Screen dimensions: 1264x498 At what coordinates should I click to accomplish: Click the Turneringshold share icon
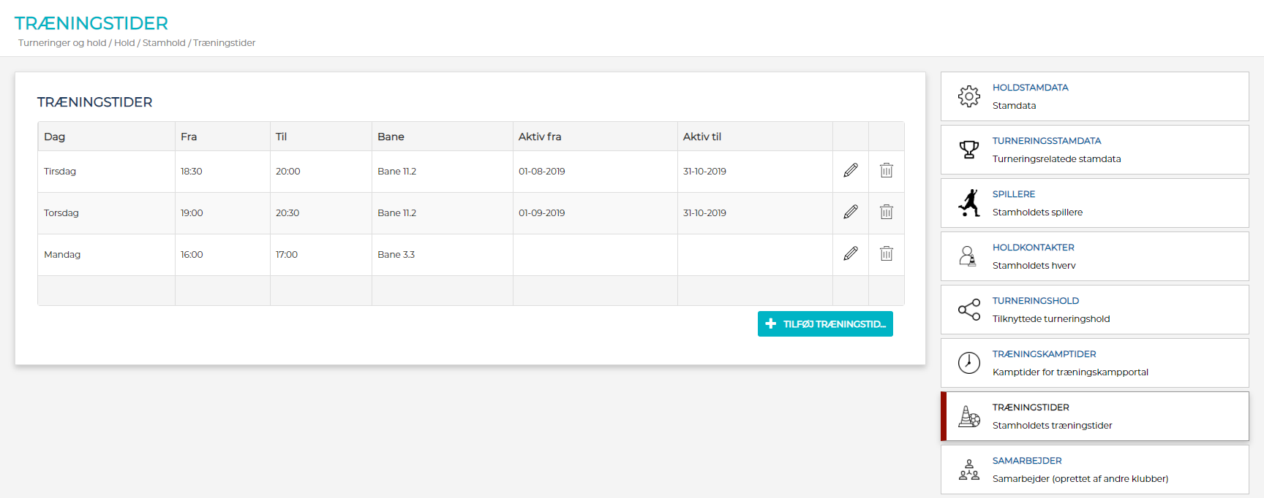click(968, 310)
